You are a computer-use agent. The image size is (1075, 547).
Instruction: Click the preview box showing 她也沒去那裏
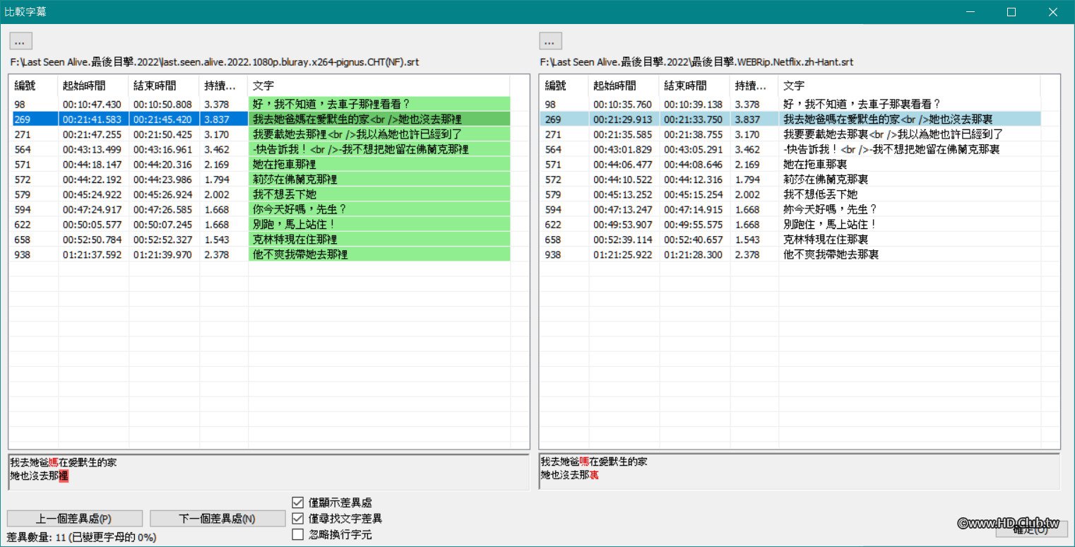[799, 471]
